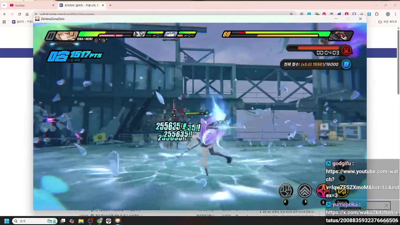Go to the browser home page
Image resolution: width=400 pixels, height=225 pixels.
[27, 14]
